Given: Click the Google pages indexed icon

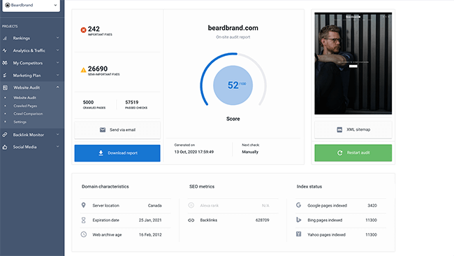Looking at the screenshot, I should tap(298, 205).
